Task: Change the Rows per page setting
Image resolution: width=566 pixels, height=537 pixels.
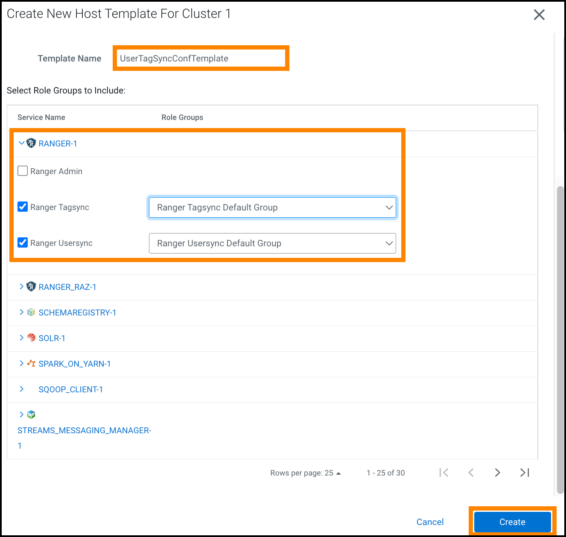Action: coord(306,473)
